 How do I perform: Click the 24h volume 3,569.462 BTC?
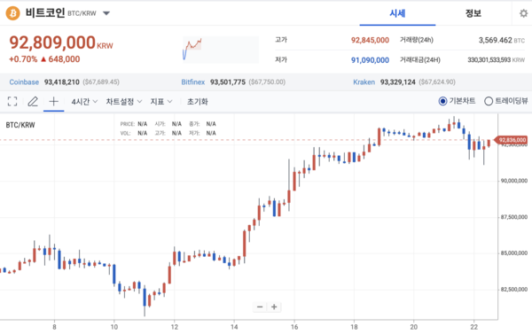(502, 40)
